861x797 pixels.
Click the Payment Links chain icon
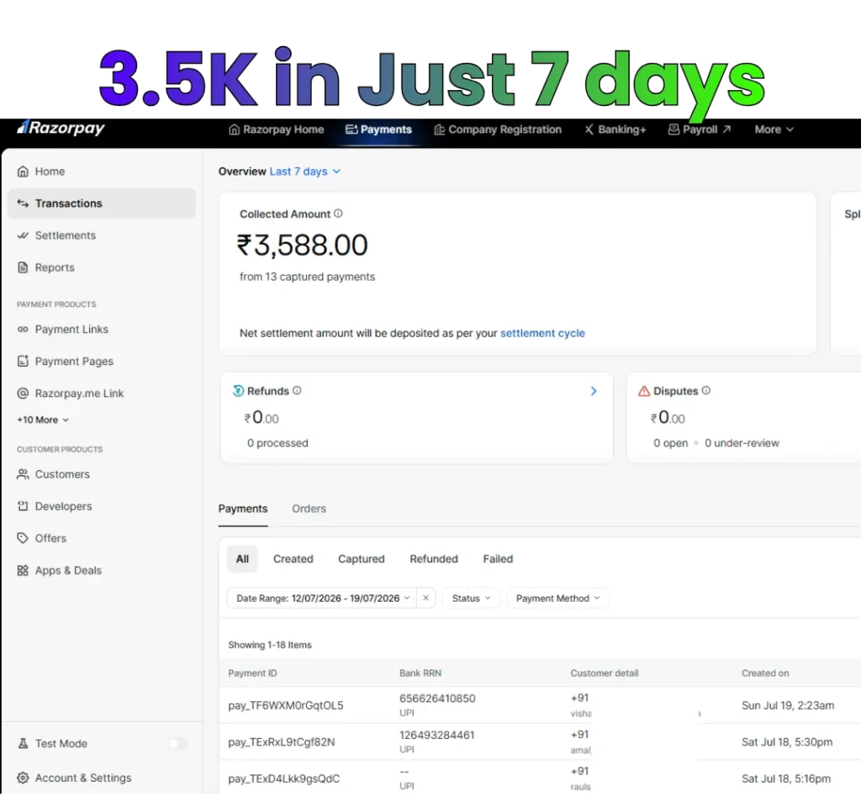point(23,330)
